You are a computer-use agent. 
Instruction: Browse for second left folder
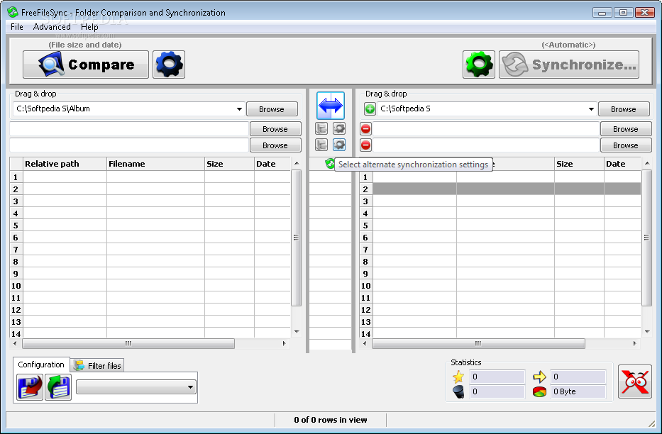click(x=275, y=129)
